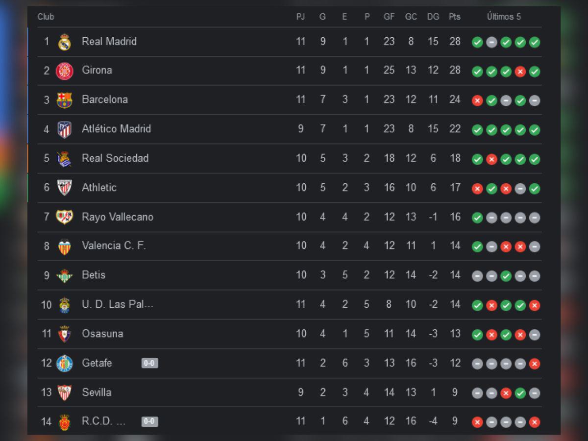This screenshot has width=588, height=441.
Task: Click the Sevilla club crest
Action: (64, 392)
